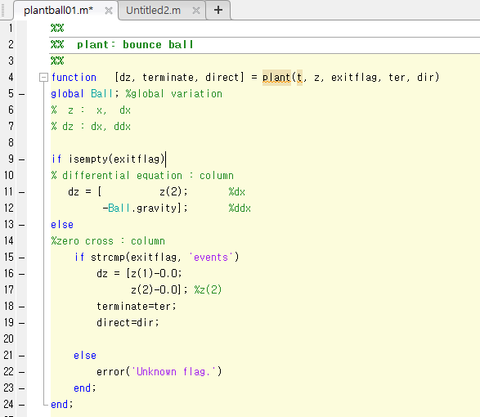This screenshot has width=480, height=417.
Task: Click the '% differential equation : column' comment
Action: [142, 176]
